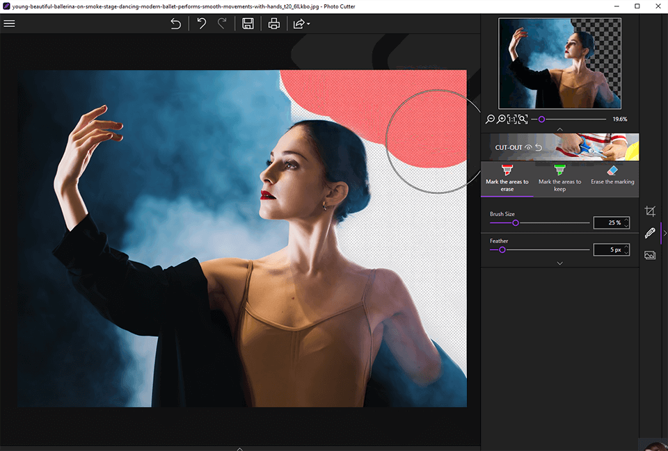
Task: Set zoom to 1:1 actual size
Action: click(511, 120)
